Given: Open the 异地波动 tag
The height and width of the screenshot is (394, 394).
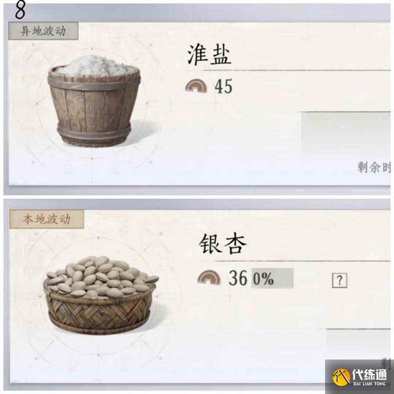Looking at the screenshot, I should click(43, 31).
